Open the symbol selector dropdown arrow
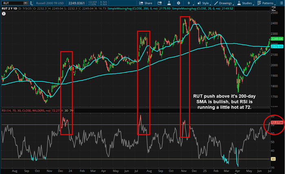This screenshot has width=285, height=174. coord(25,3)
